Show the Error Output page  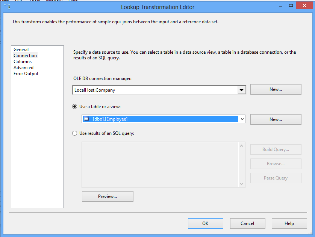click(26, 74)
